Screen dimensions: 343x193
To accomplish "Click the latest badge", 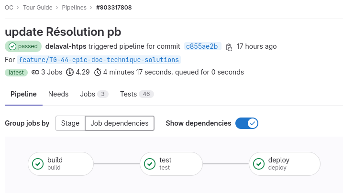I will (16, 73).
